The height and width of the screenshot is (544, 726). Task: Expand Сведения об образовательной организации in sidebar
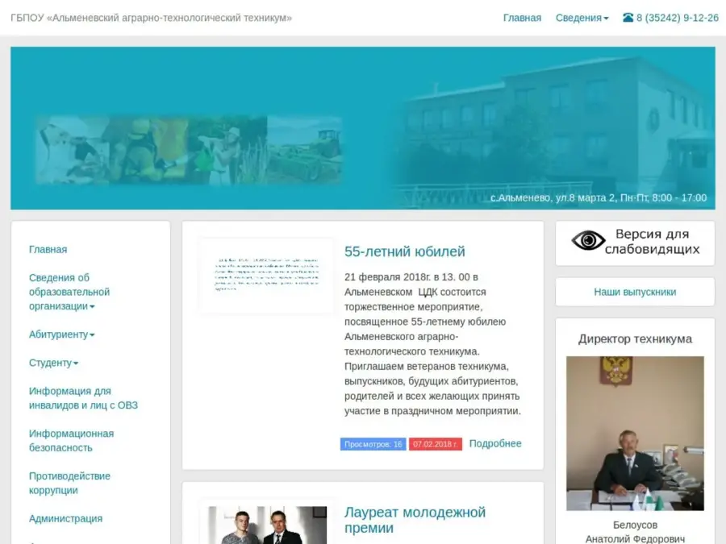coord(69,292)
